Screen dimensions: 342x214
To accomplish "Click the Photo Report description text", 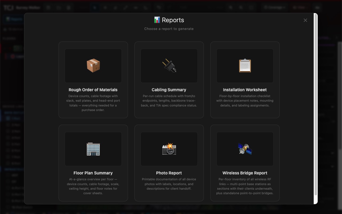I will point(169,184).
